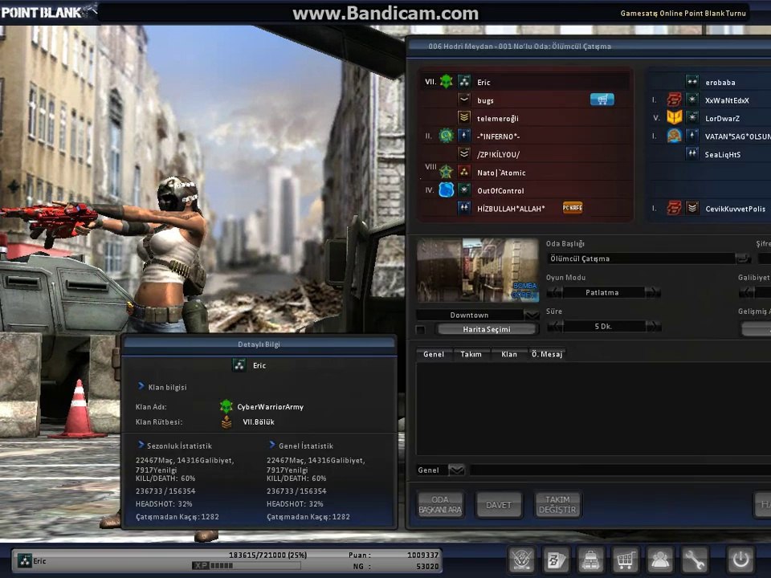Click the yellow clan emblem beside LorDwarZ

(674, 117)
